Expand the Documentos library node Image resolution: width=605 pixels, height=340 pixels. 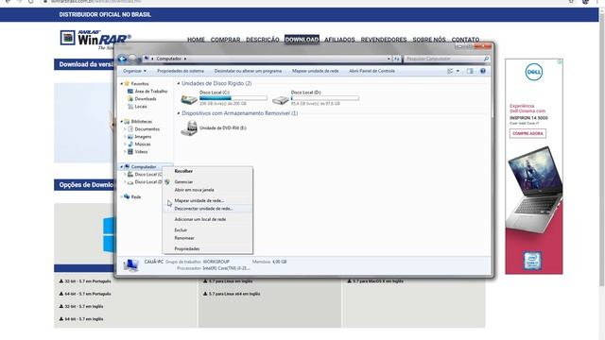point(125,129)
